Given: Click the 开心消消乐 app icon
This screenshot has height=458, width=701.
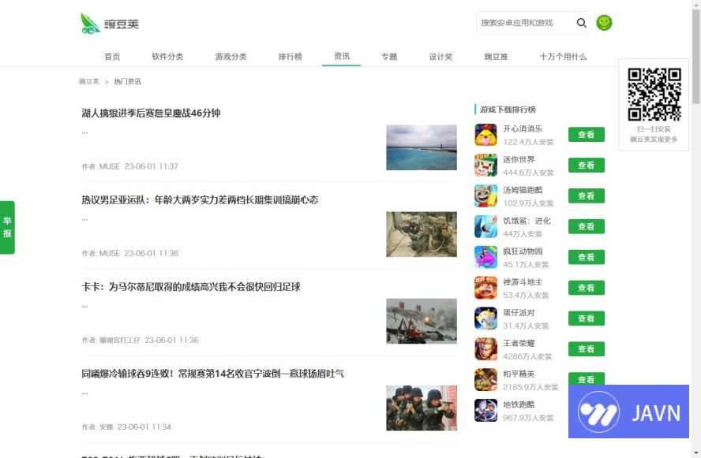Looking at the screenshot, I should pyautogui.click(x=485, y=135).
